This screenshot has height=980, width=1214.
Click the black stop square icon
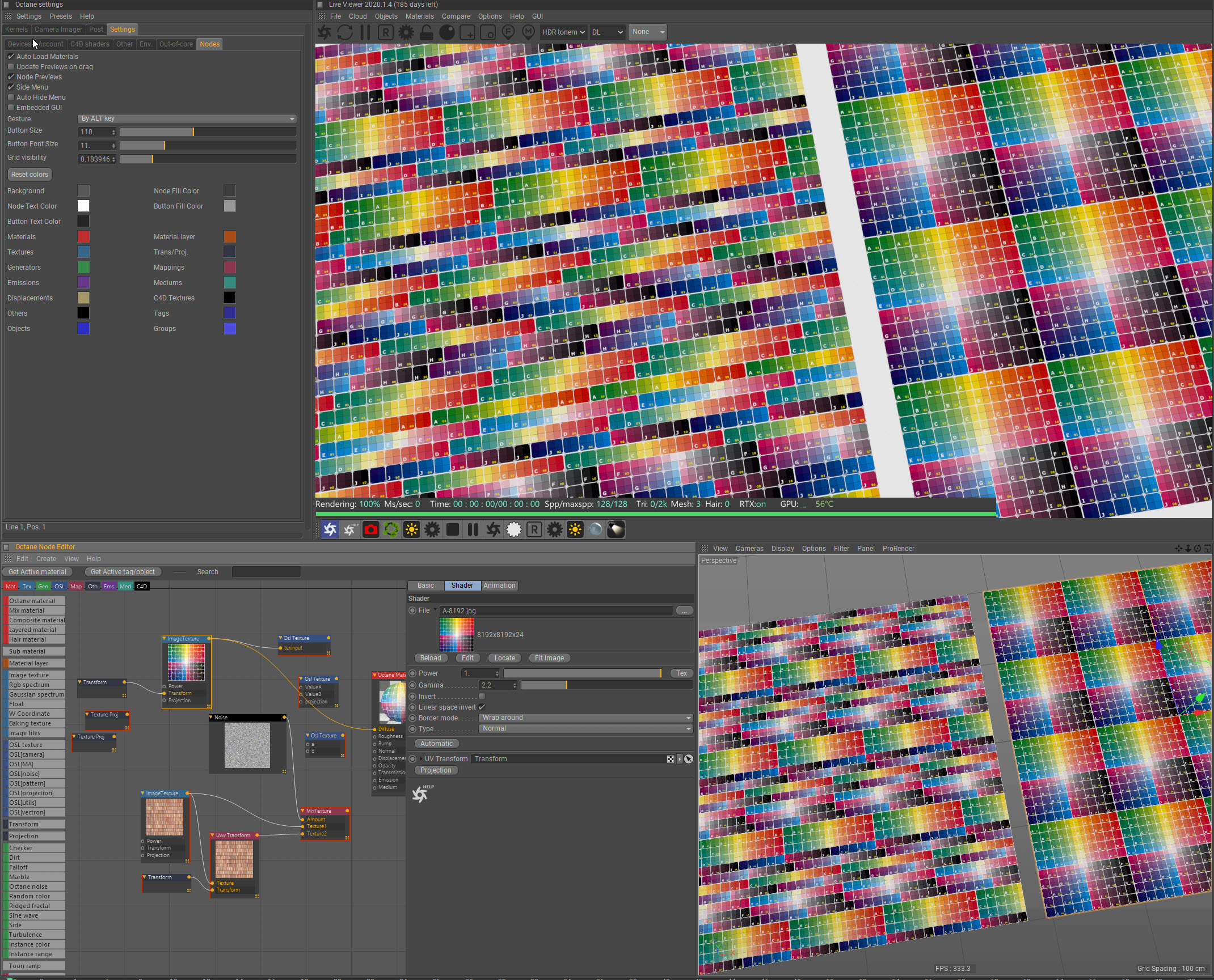(x=452, y=529)
